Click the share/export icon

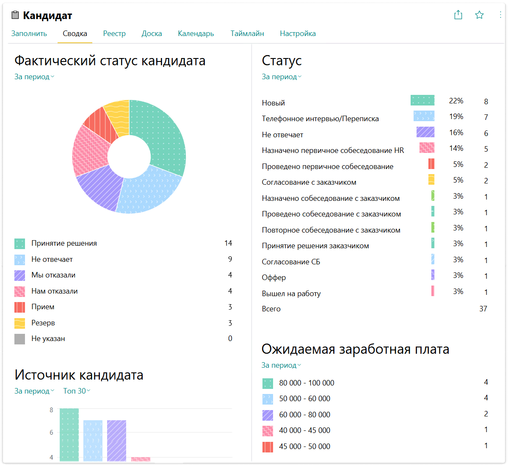(x=458, y=15)
